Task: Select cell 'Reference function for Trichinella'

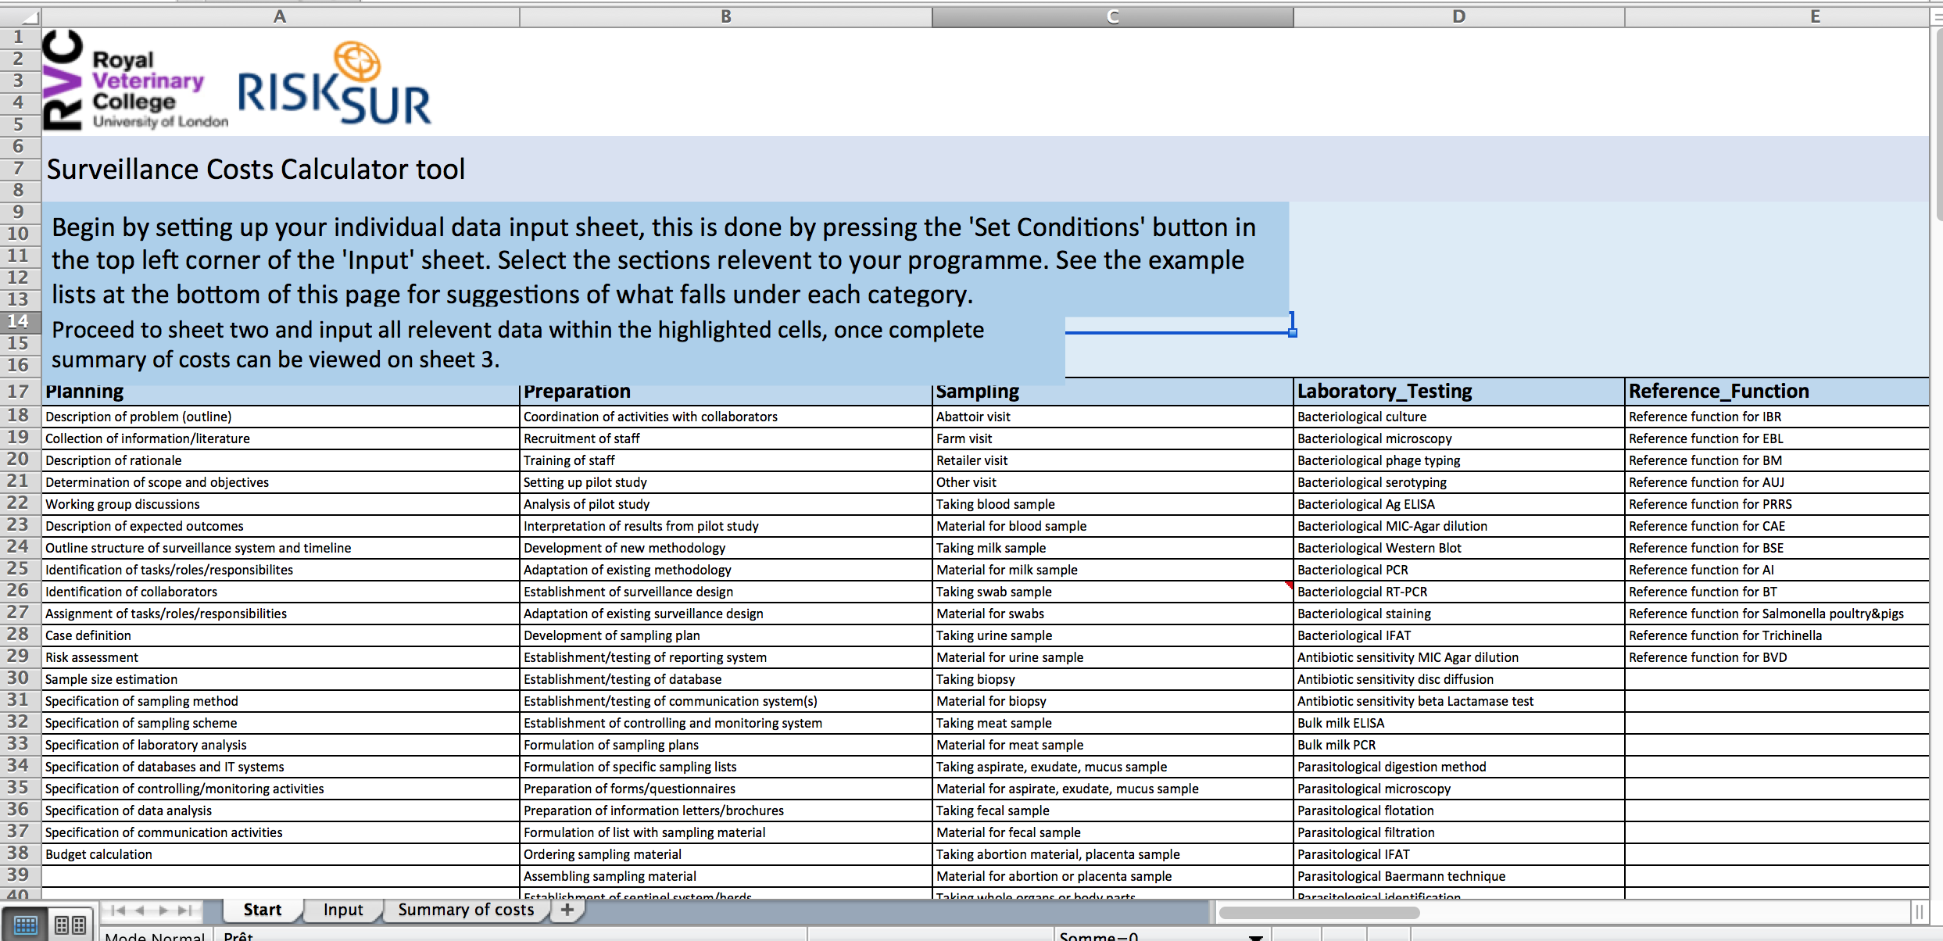Action: pyautogui.click(x=1777, y=635)
